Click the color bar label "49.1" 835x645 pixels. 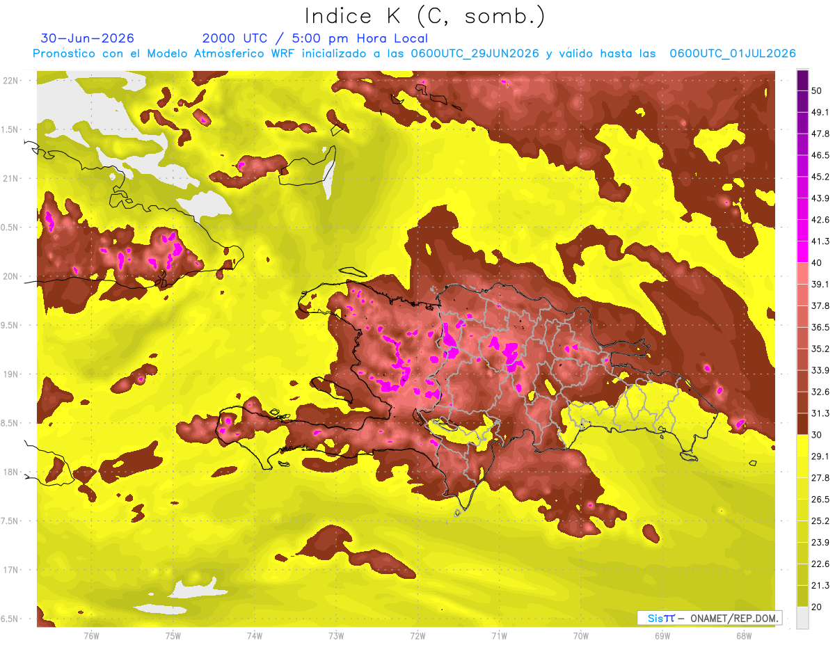pyautogui.click(x=820, y=112)
